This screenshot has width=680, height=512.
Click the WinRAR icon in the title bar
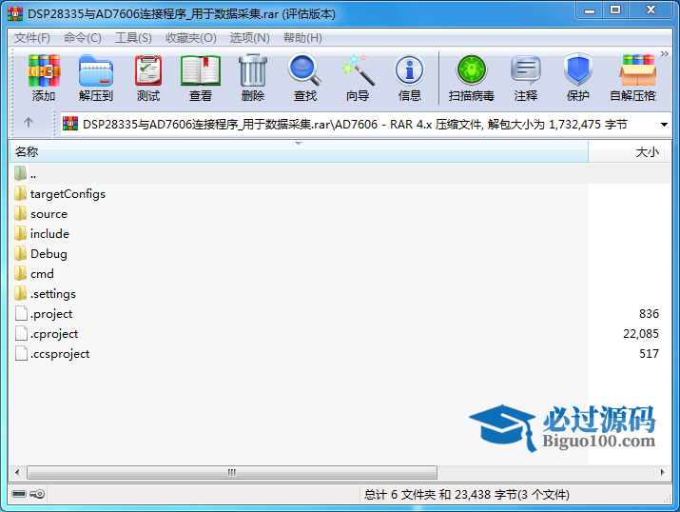15,14
